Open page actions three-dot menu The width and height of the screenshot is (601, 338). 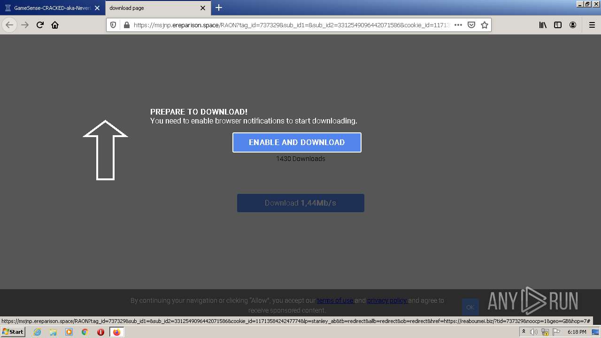click(x=458, y=25)
